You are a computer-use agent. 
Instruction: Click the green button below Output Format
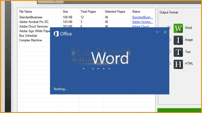179,110
